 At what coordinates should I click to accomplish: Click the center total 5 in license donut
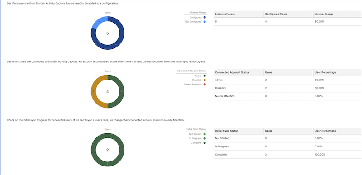[x=107, y=33]
